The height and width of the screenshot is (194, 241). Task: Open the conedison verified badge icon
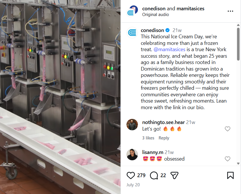point(168,30)
